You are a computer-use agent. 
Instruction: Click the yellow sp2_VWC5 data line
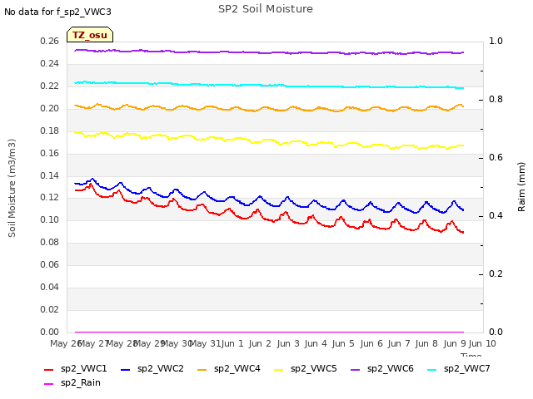coord(268,140)
